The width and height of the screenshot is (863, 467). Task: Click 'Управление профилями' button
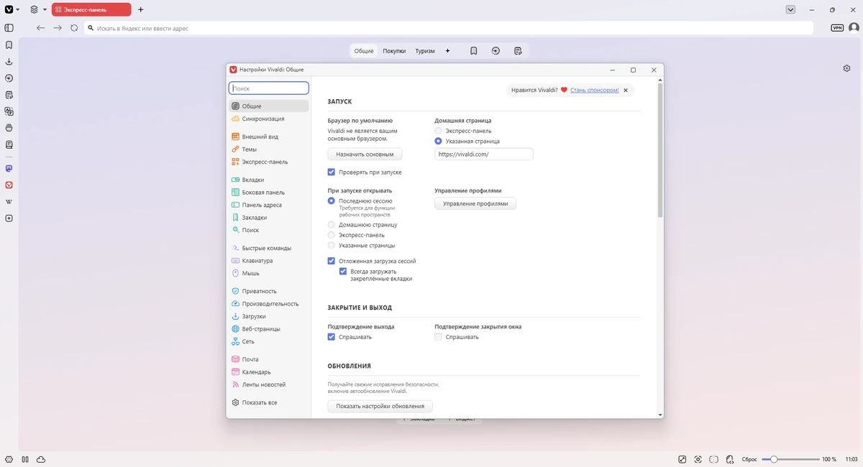pyautogui.click(x=475, y=204)
